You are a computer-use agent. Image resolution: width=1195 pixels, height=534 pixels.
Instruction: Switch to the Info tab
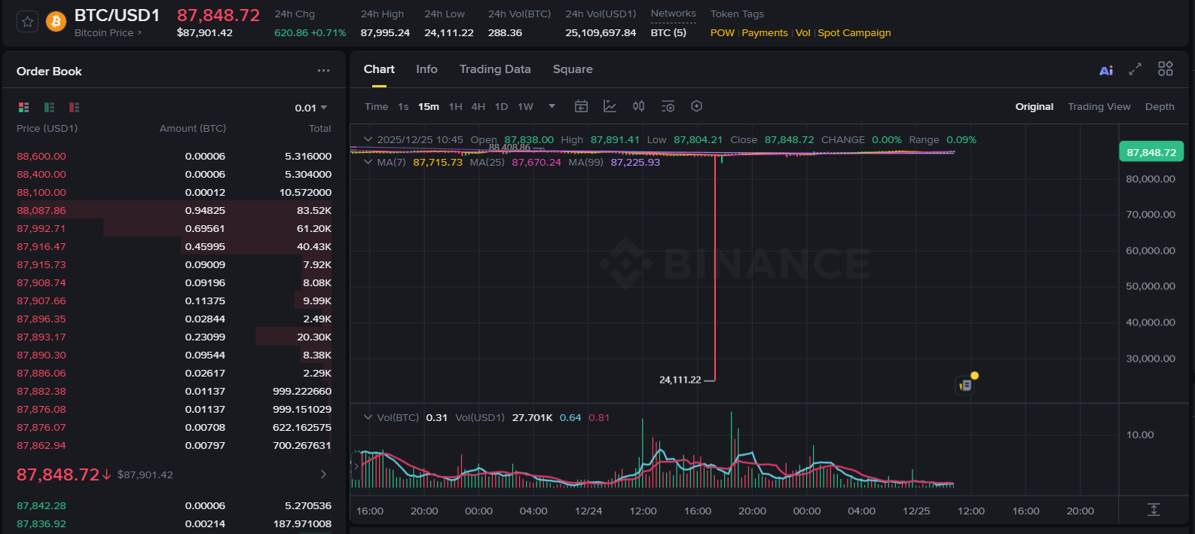[426, 69]
